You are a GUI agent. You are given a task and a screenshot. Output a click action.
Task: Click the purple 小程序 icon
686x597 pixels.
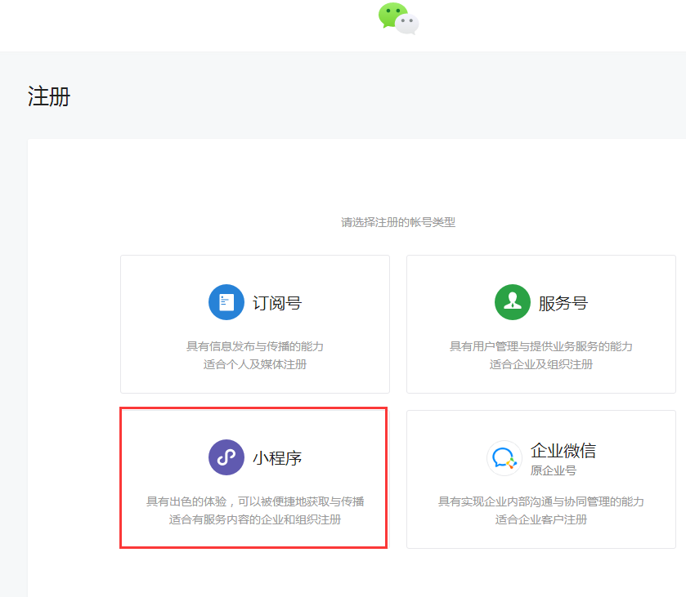tap(226, 457)
